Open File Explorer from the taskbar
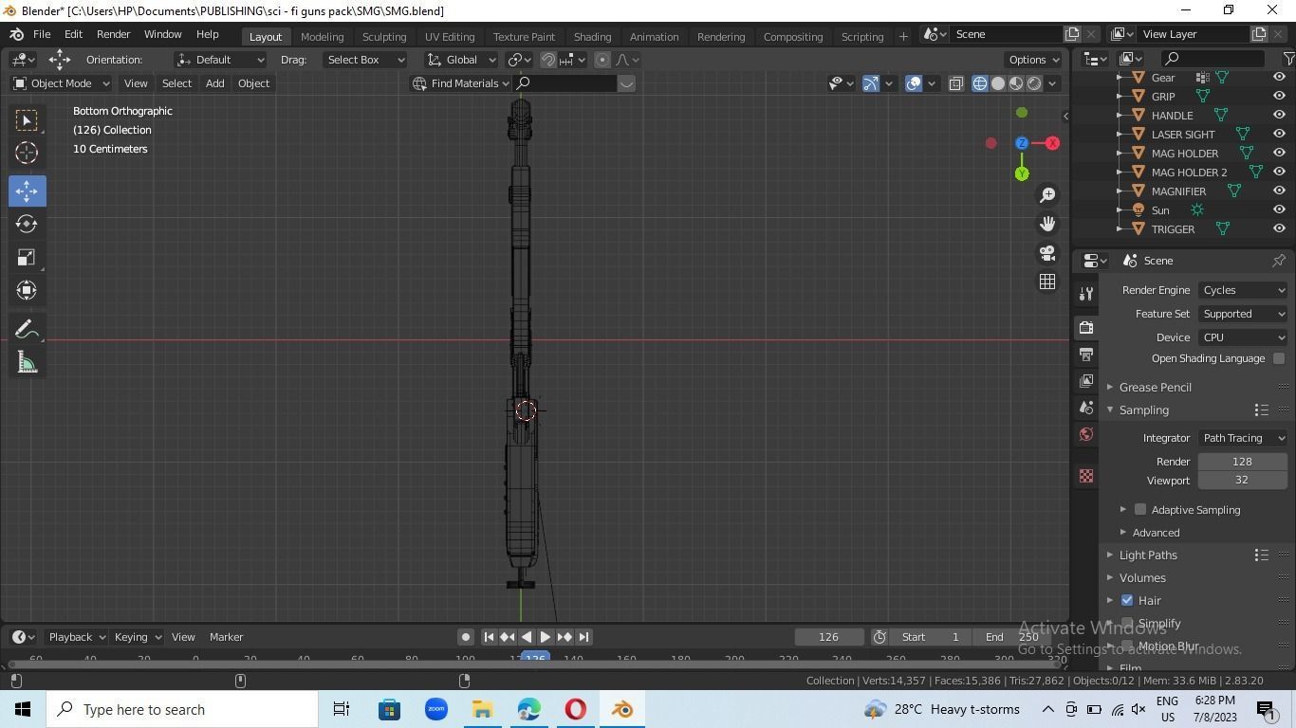Screen dimensions: 1296x728 pos(482,709)
